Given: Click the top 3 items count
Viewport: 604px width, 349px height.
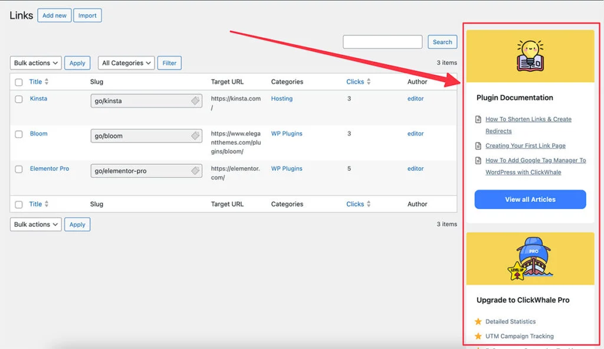Looking at the screenshot, I should [447, 63].
